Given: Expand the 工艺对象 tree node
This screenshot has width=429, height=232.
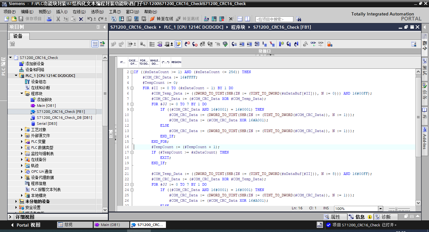Looking at the screenshot, I should coord(22,130).
